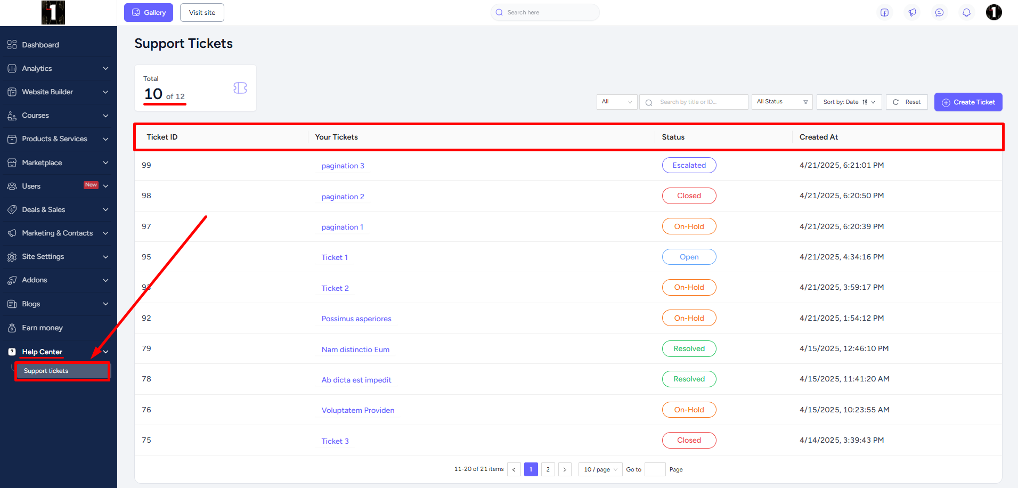Click the Deals & Sales tag icon

pos(12,210)
